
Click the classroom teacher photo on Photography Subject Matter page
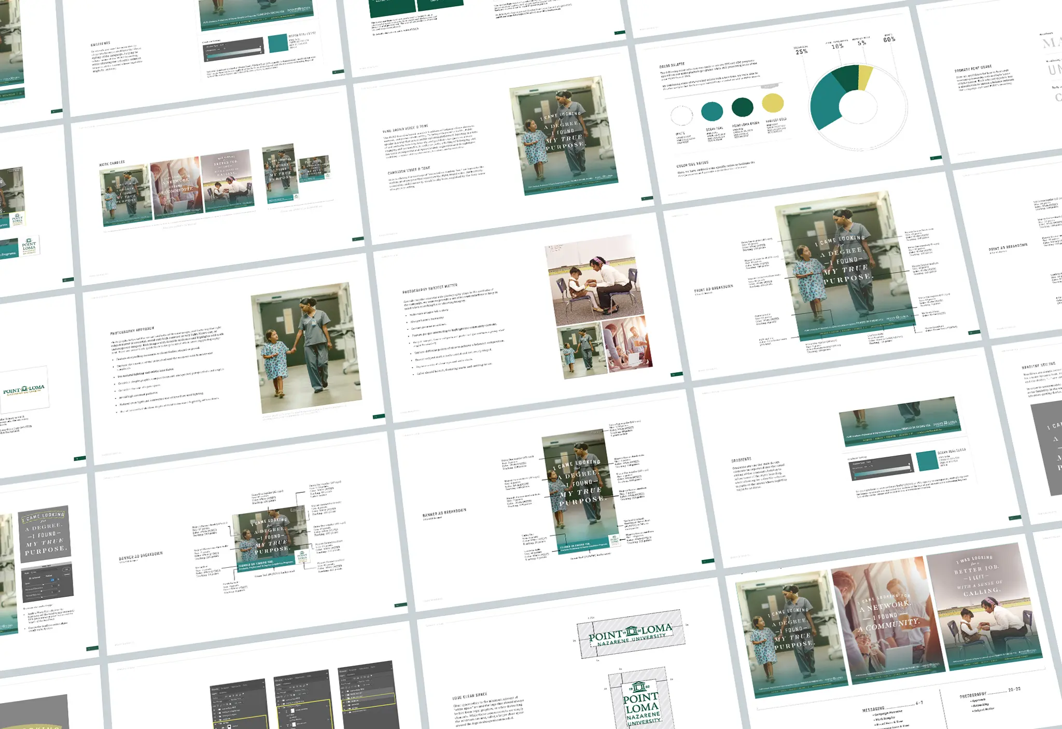(x=593, y=280)
